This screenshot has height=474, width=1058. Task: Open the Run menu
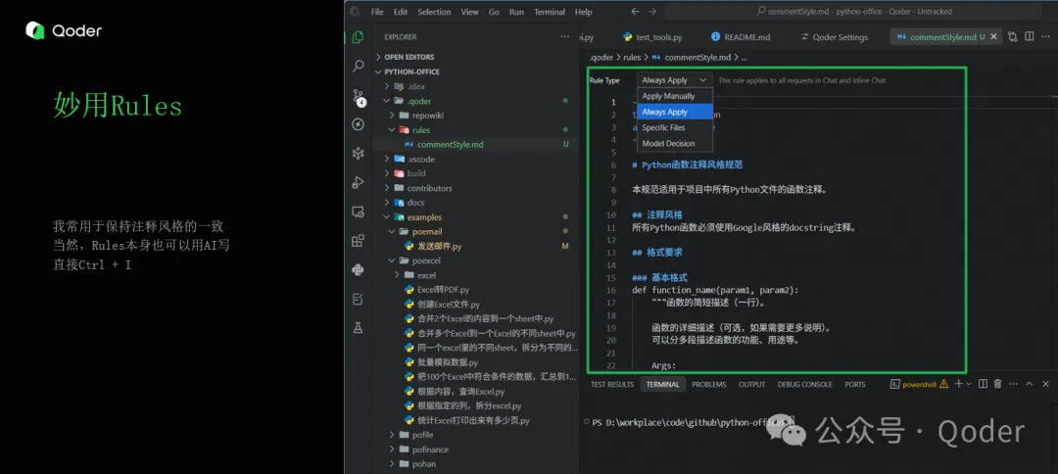pos(516,12)
